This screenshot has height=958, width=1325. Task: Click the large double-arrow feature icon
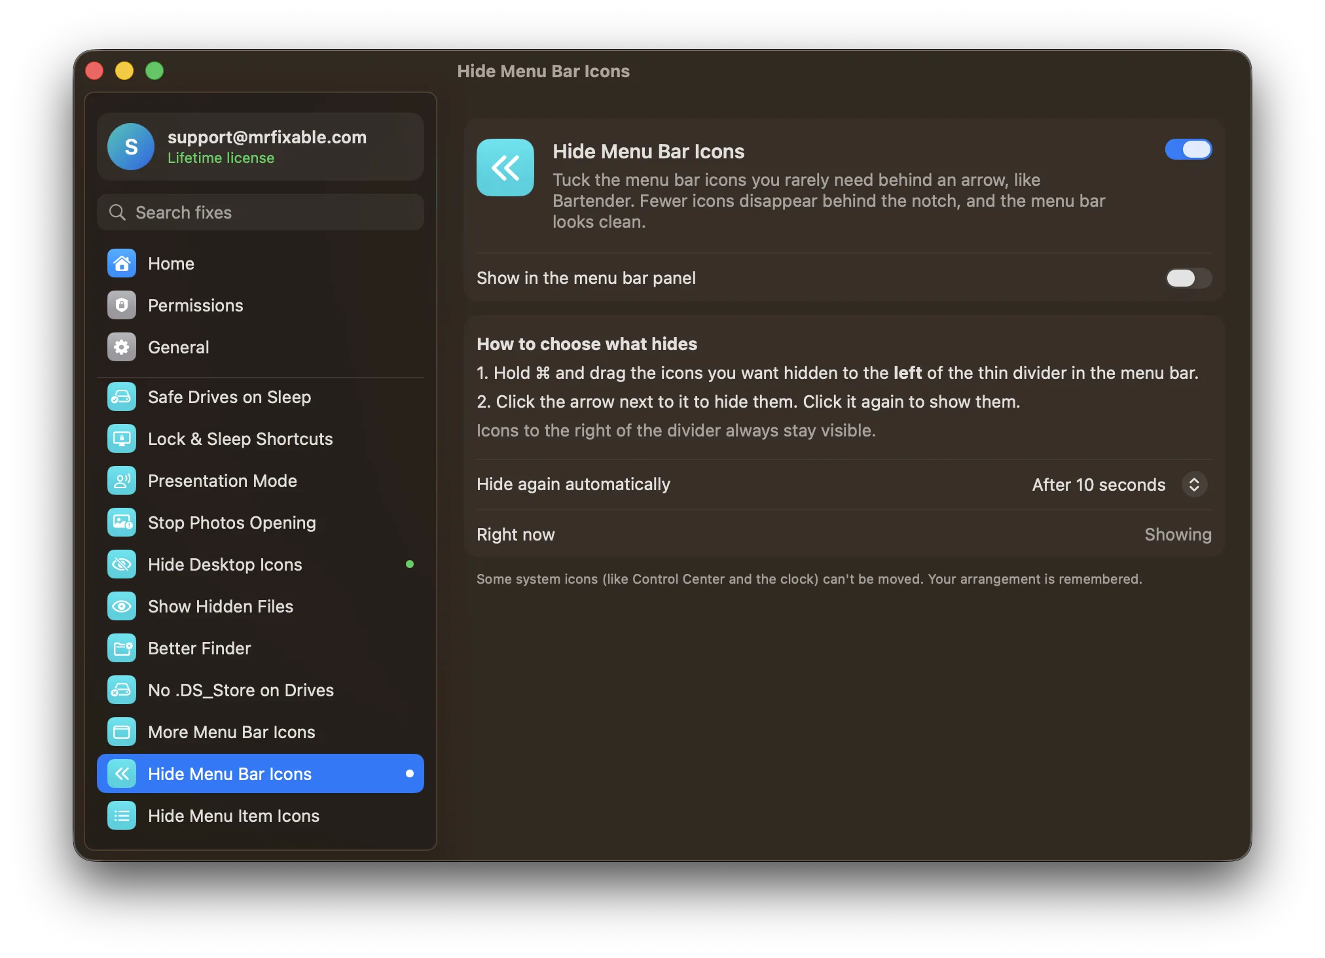(505, 168)
